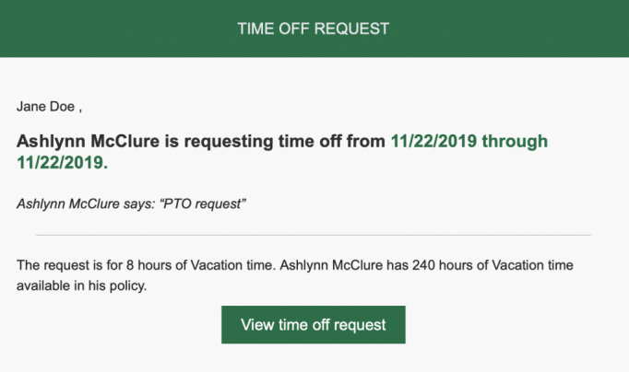The height and width of the screenshot is (372, 629).
Task: Select the green 11/22/2019 end date on second line
Action: (62, 163)
